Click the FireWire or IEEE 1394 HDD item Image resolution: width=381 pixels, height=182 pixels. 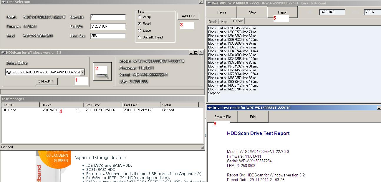(x=128, y=178)
